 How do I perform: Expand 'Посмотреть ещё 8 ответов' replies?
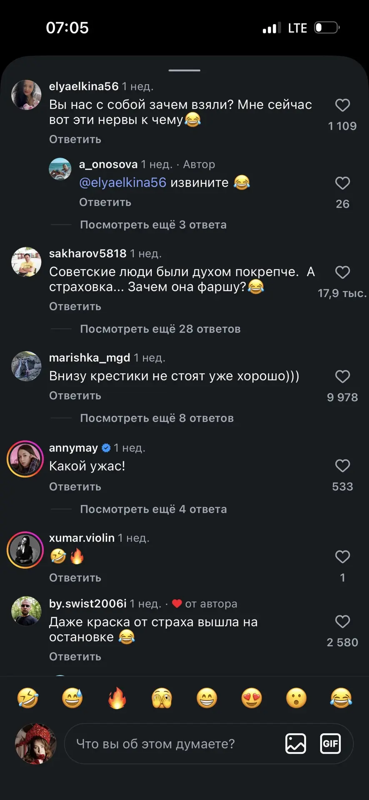[x=157, y=418]
